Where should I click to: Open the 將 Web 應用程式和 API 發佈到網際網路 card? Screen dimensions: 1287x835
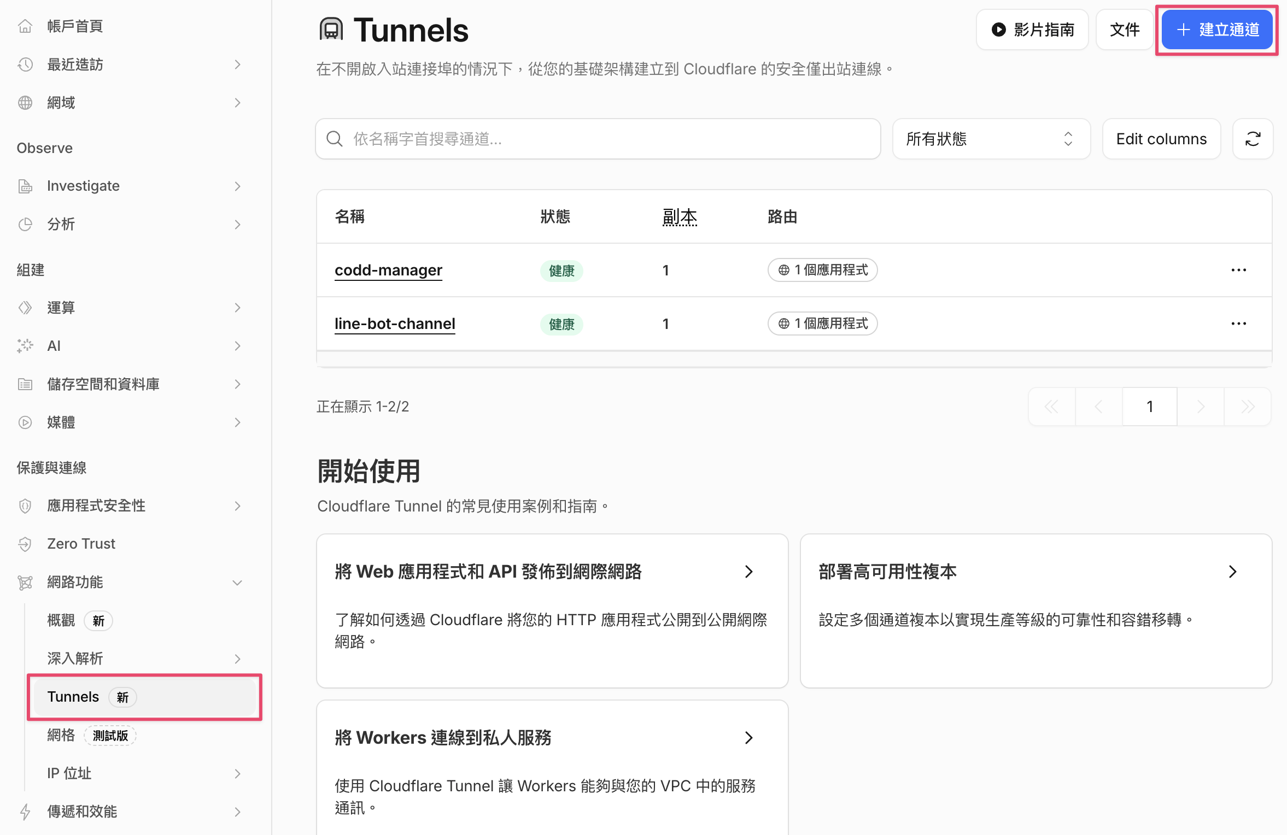[x=552, y=611]
